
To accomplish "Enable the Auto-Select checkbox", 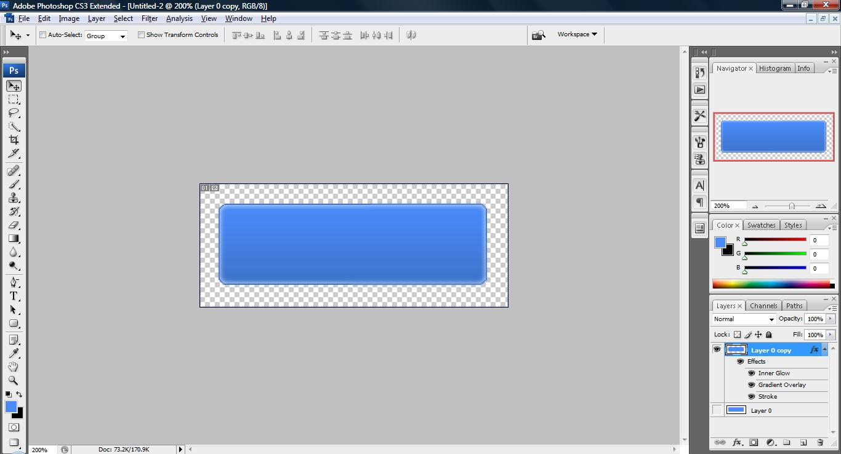I will [43, 35].
